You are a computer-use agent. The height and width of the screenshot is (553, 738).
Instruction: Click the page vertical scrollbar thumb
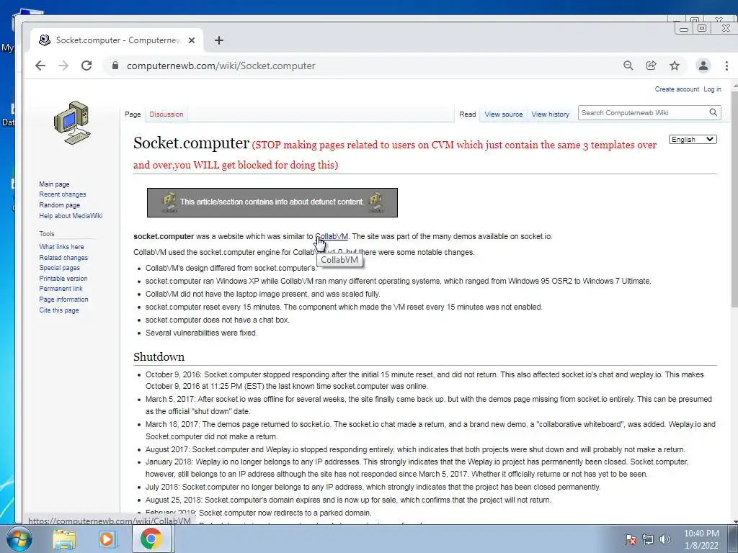pos(734,200)
